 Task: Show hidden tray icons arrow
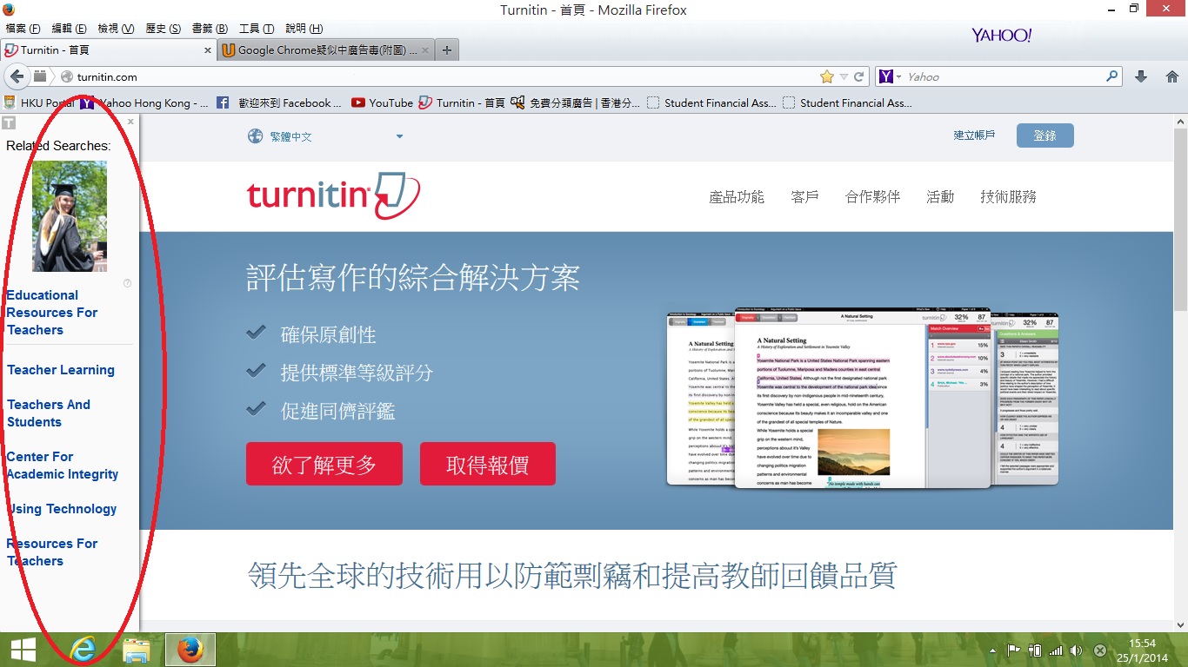pos(992,650)
